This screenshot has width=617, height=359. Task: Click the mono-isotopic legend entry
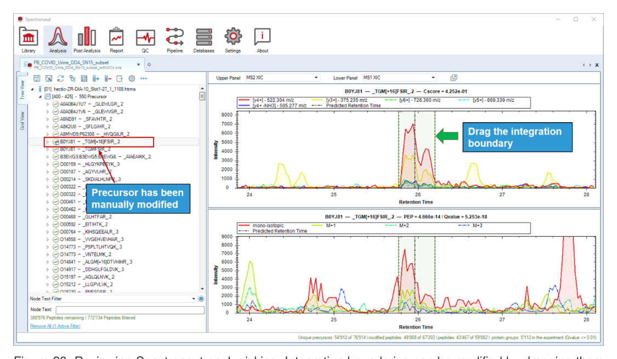point(261,225)
